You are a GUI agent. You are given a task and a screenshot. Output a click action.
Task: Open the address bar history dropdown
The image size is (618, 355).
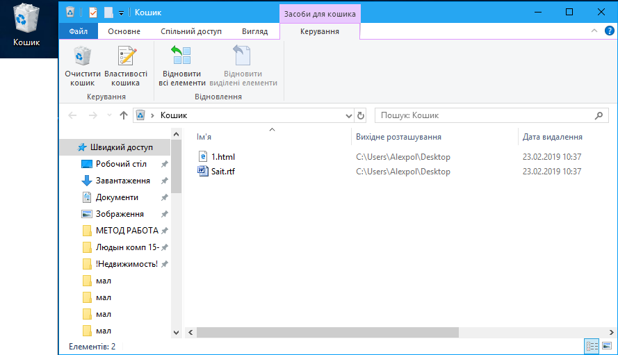(x=348, y=116)
